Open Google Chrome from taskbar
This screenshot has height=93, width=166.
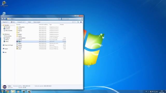coord(8,91)
